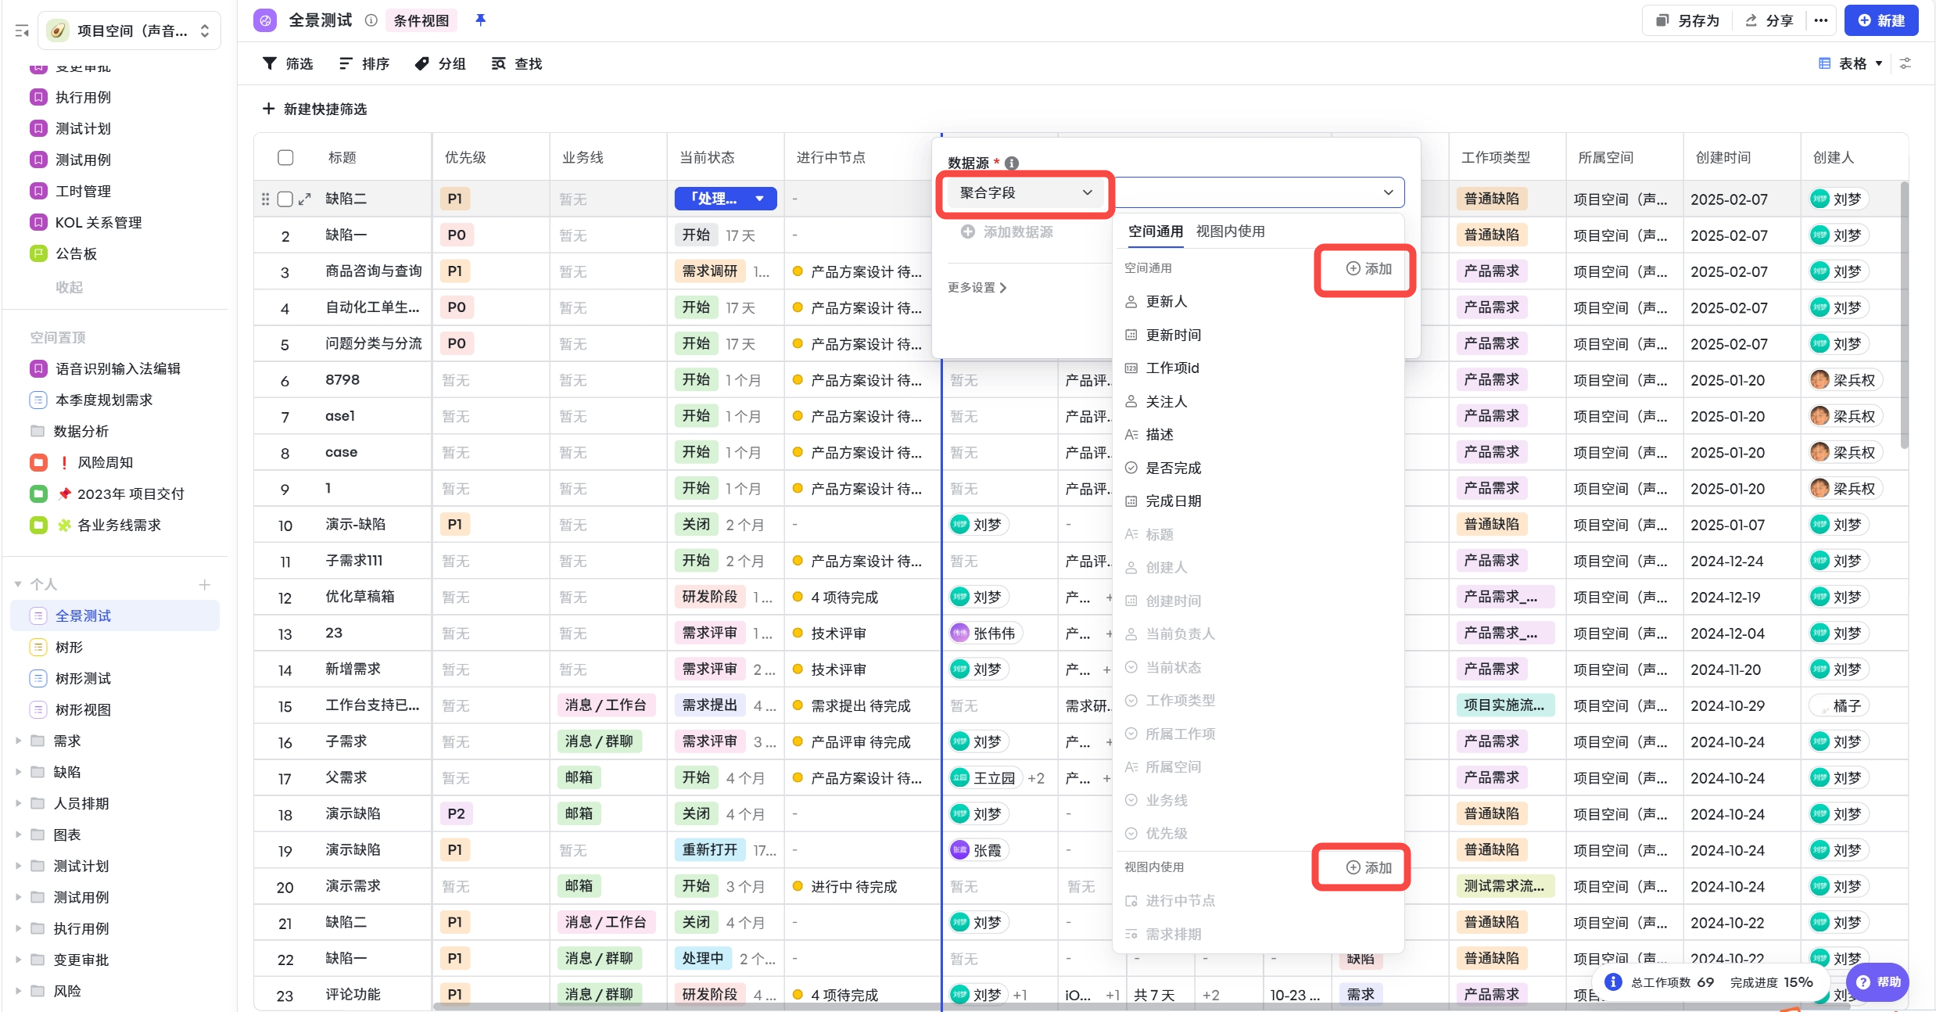
Task: Open the 风险周知 pinned item icon
Action: [x=38, y=462]
